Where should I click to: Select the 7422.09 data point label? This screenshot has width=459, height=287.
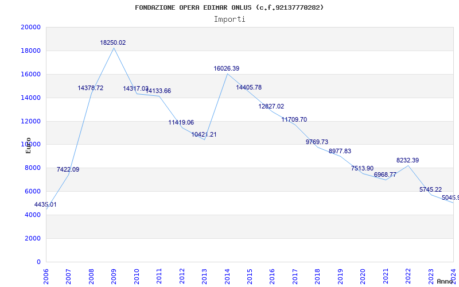tap(68, 169)
